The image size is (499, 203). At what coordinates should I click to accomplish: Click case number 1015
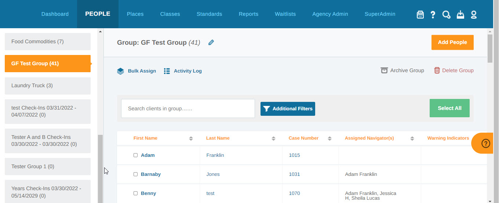point(294,155)
